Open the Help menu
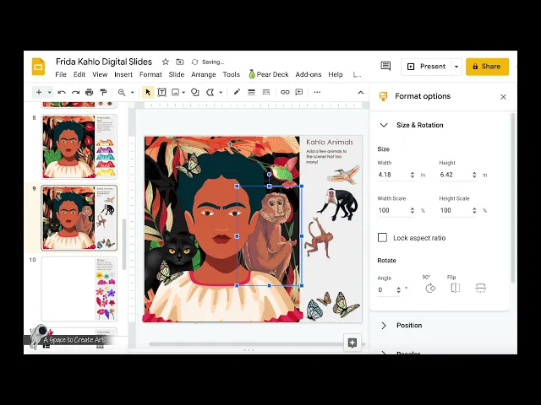This screenshot has width=541, height=405. pyautogui.click(x=336, y=74)
